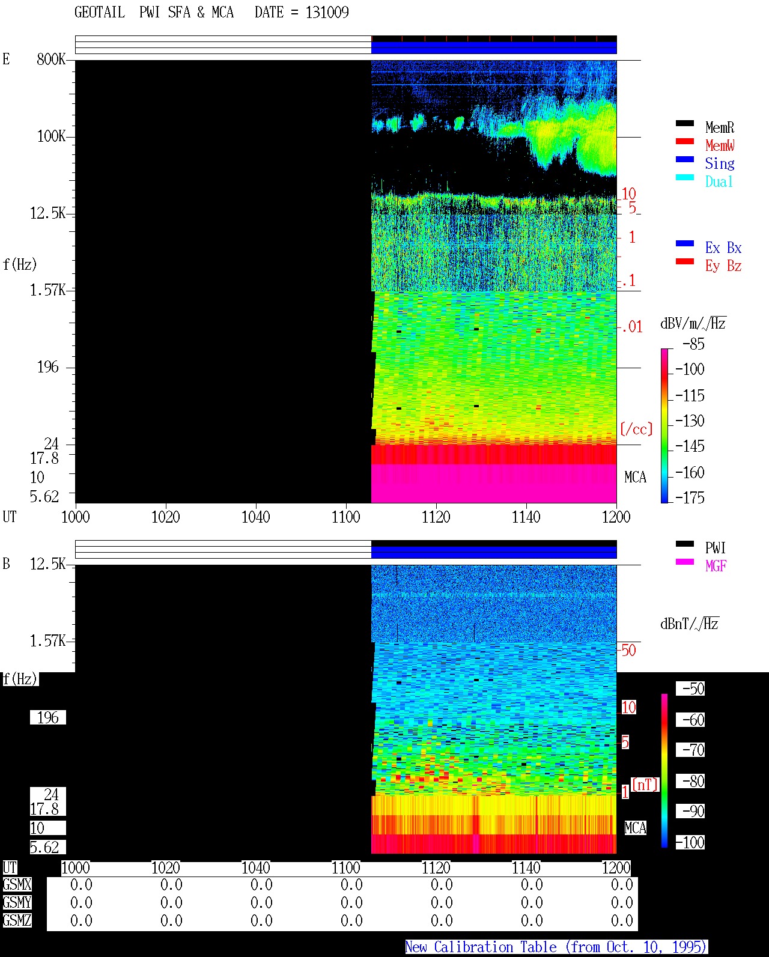This screenshot has height=957, width=769.
Task: Click the red MemW legend swatch
Action: (684, 141)
